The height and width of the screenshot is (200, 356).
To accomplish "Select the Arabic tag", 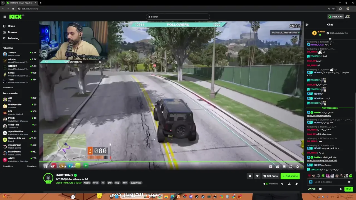I will 87,183.
